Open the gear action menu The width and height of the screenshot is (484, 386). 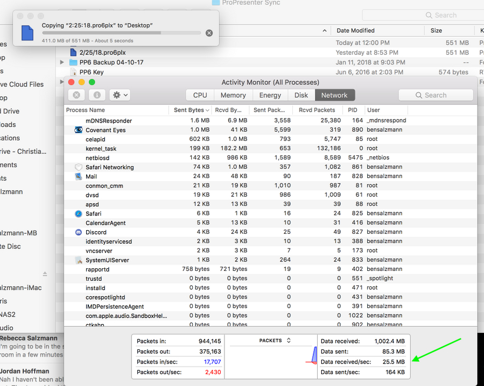(120, 95)
